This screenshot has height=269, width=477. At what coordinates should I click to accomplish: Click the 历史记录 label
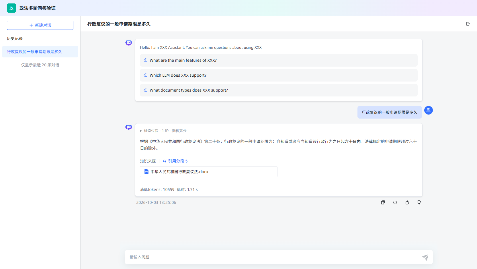(x=15, y=38)
